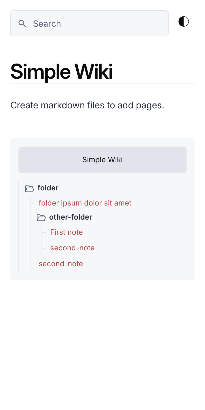Image resolution: width=205 pixels, height=410 pixels.
Task: Open the "First note" link
Action: (67, 232)
